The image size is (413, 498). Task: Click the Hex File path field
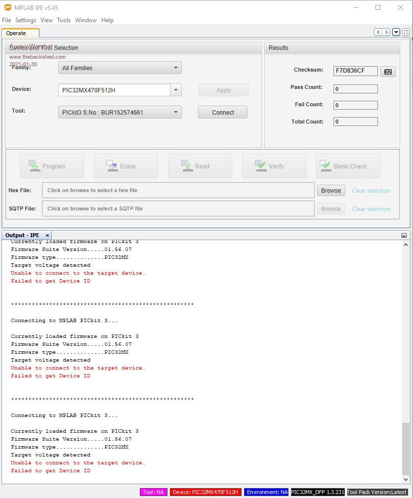(x=178, y=190)
